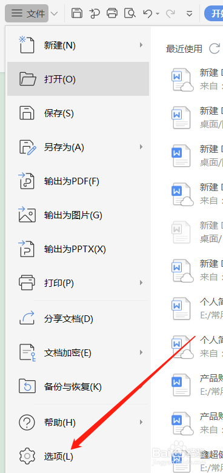Image resolution: width=223 pixels, height=473 pixels.
Task: Click the 文件 hamburger menu button
Action: [x=27, y=13]
